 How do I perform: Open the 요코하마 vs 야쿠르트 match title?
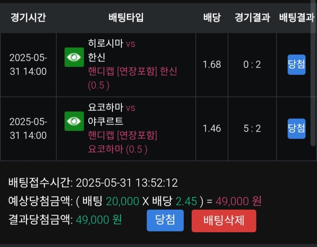click(111, 114)
